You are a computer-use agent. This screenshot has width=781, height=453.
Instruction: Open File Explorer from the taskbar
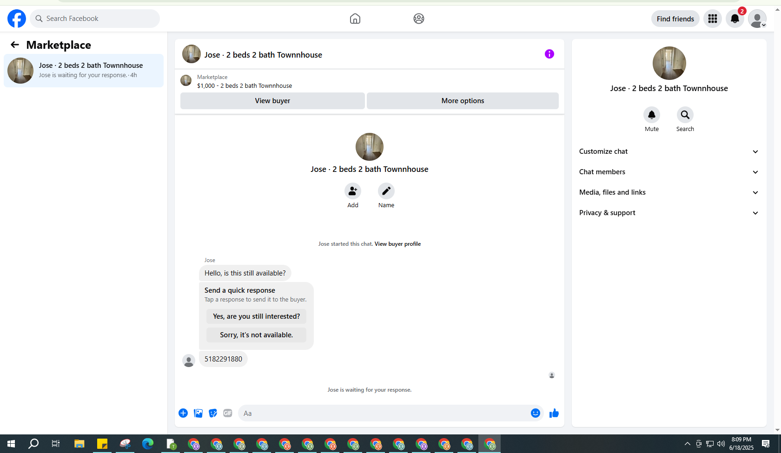click(x=79, y=444)
